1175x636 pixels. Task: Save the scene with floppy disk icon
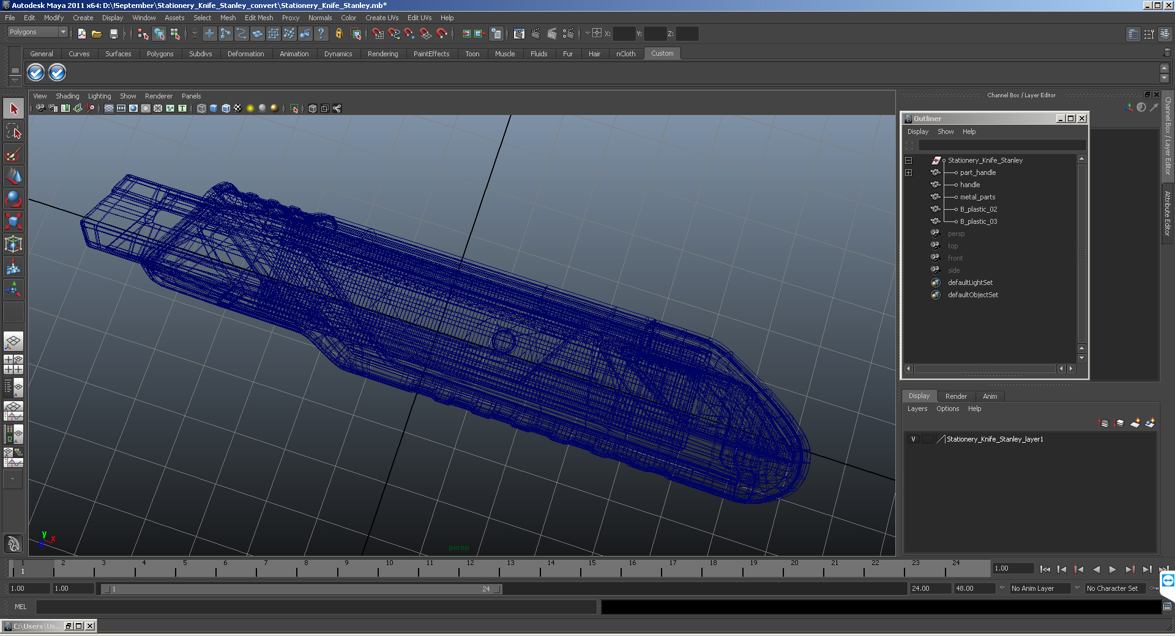tap(113, 34)
